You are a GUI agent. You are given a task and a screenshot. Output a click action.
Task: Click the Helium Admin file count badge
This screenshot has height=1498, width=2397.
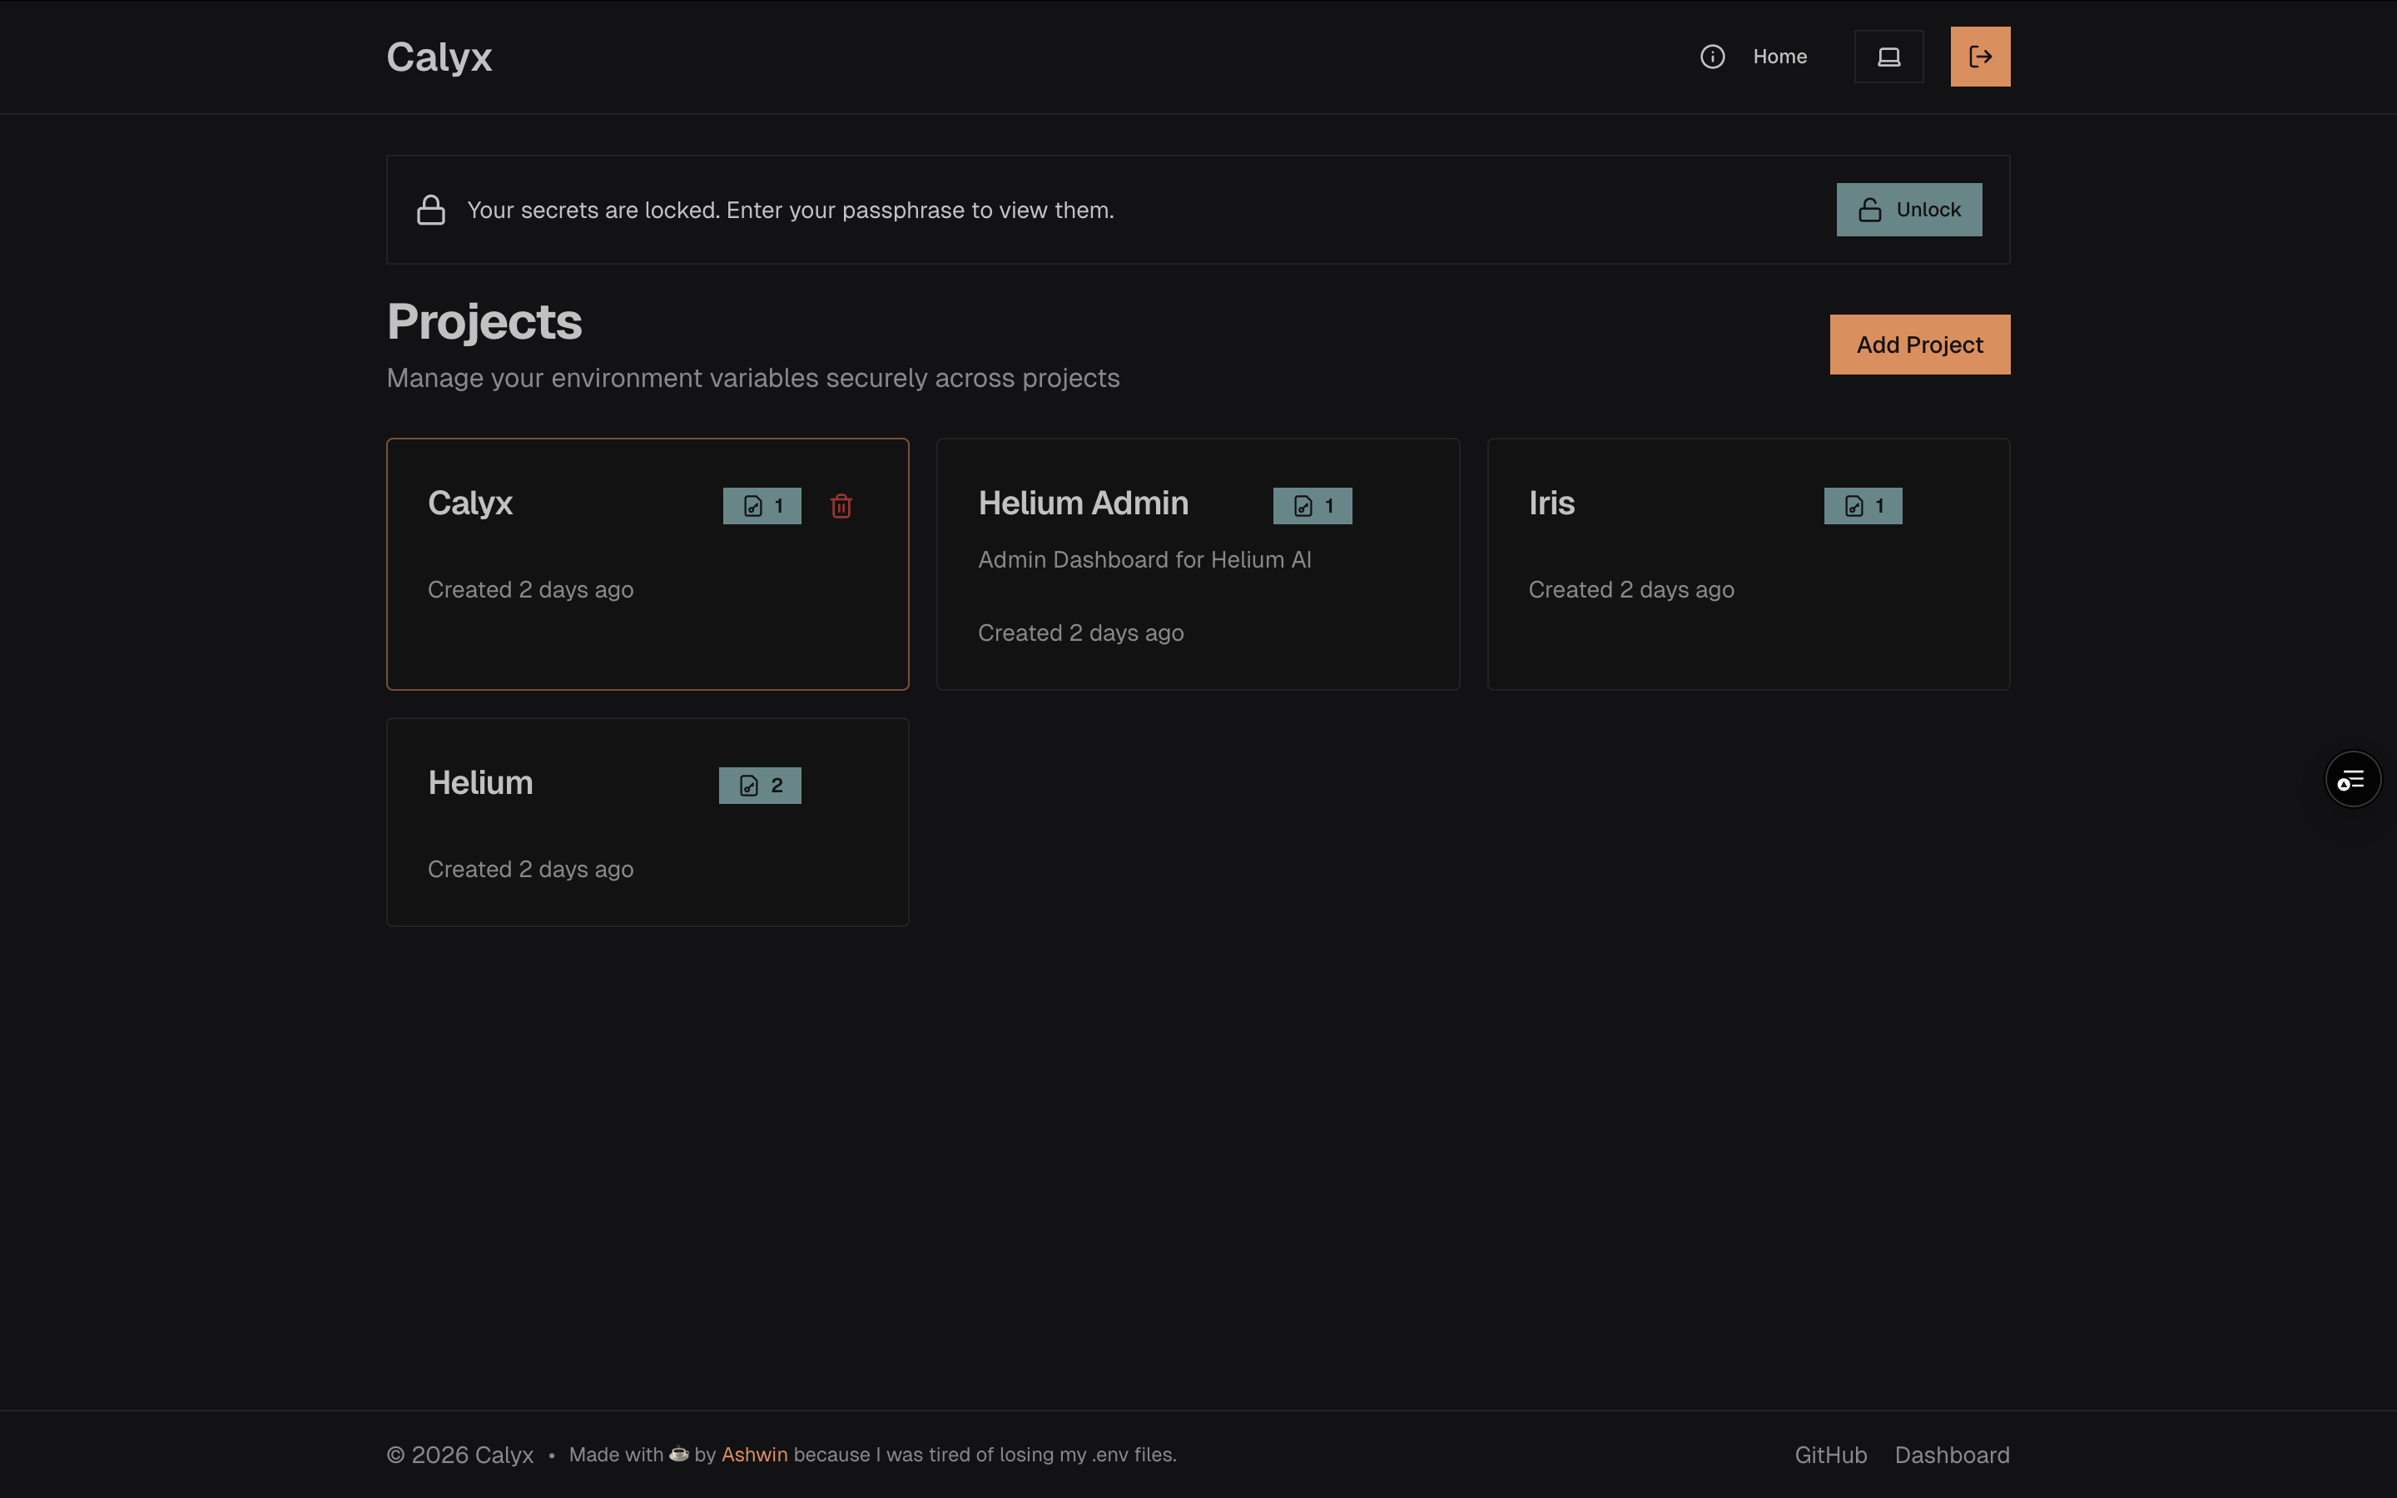coord(1312,506)
